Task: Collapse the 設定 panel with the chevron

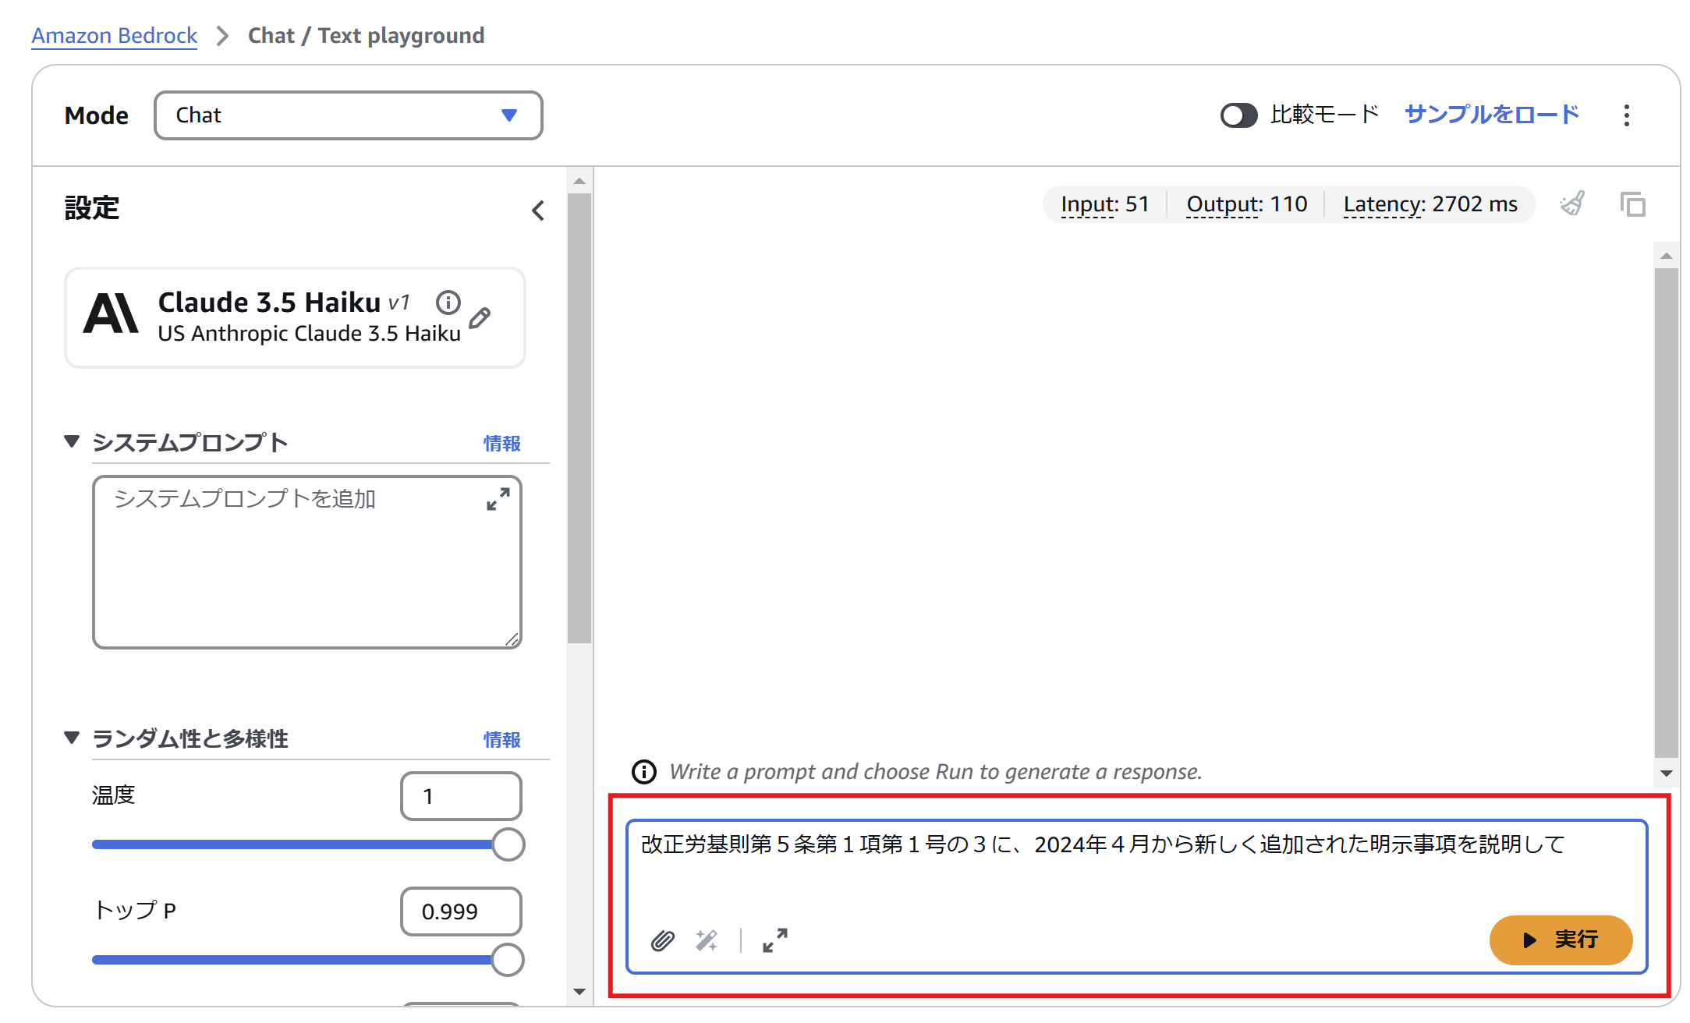Action: point(537,211)
